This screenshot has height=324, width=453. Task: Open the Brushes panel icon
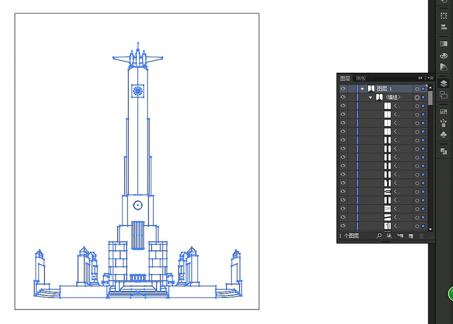(444, 123)
